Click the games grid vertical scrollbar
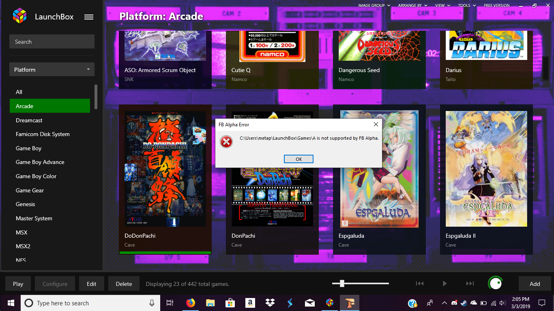This screenshot has width=554, height=311. click(545, 69)
